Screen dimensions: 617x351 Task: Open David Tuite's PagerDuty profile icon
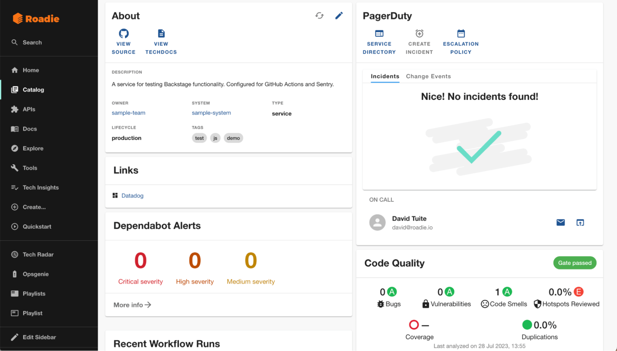click(x=580, y=222)
